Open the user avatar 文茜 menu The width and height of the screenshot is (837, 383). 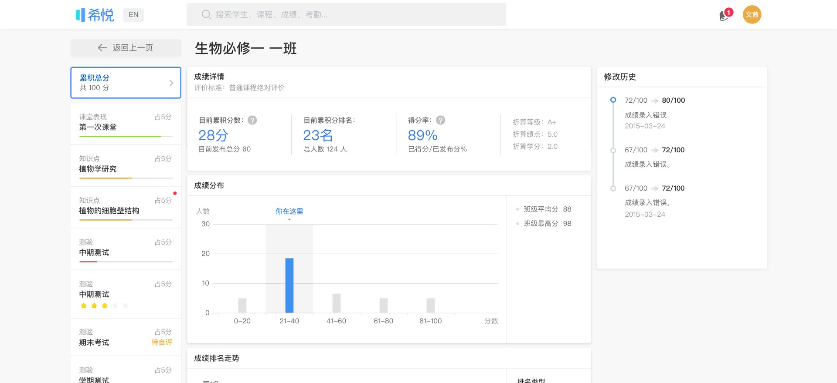(752, 15)
